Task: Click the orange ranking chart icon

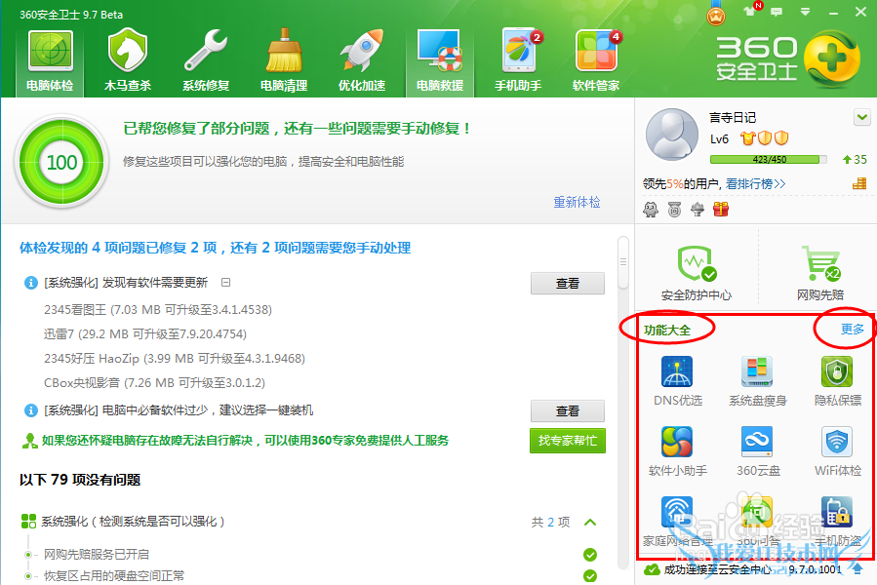Action: coord(859,183)
